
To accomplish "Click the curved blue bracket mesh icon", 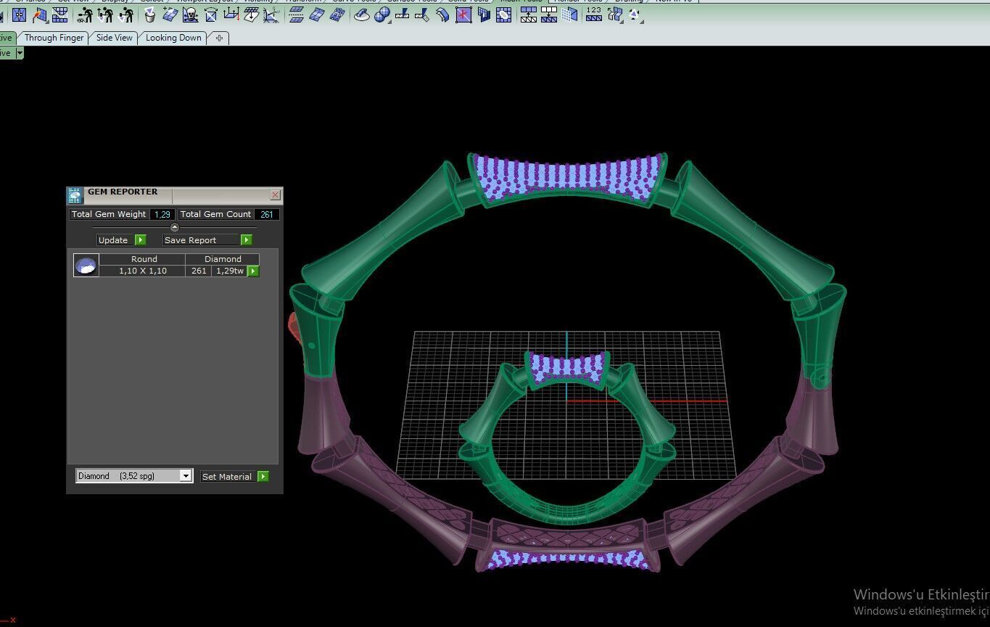I will point(443,15).
